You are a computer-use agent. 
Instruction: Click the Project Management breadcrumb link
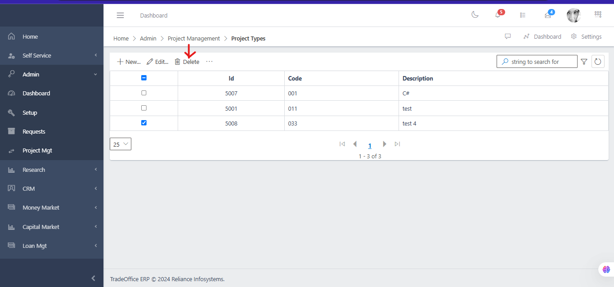[x=194, y=39]
